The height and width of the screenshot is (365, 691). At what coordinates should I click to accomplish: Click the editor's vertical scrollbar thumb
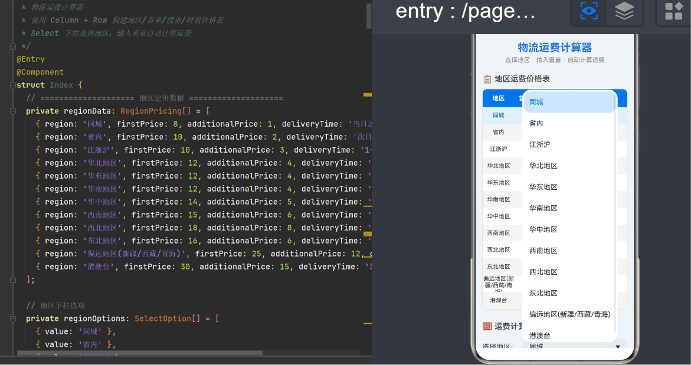click(x=369, y=16)
